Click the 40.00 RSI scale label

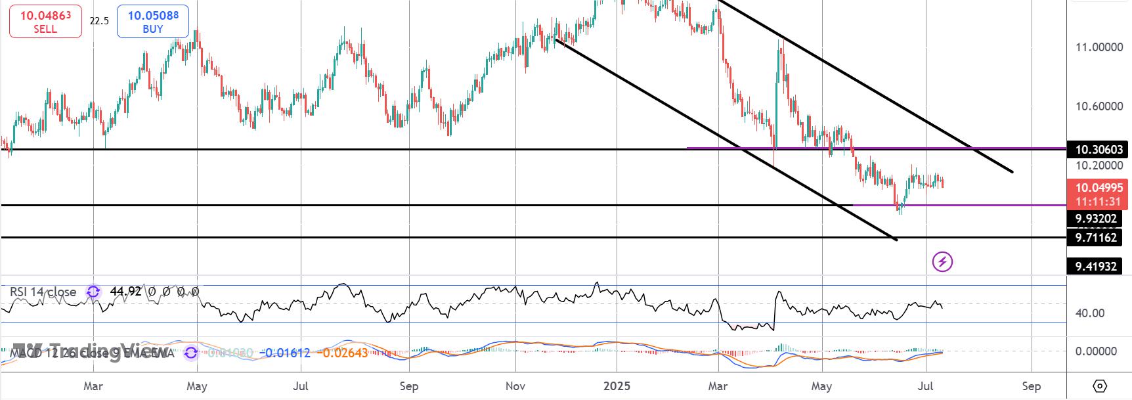[x=1089, y=313]
